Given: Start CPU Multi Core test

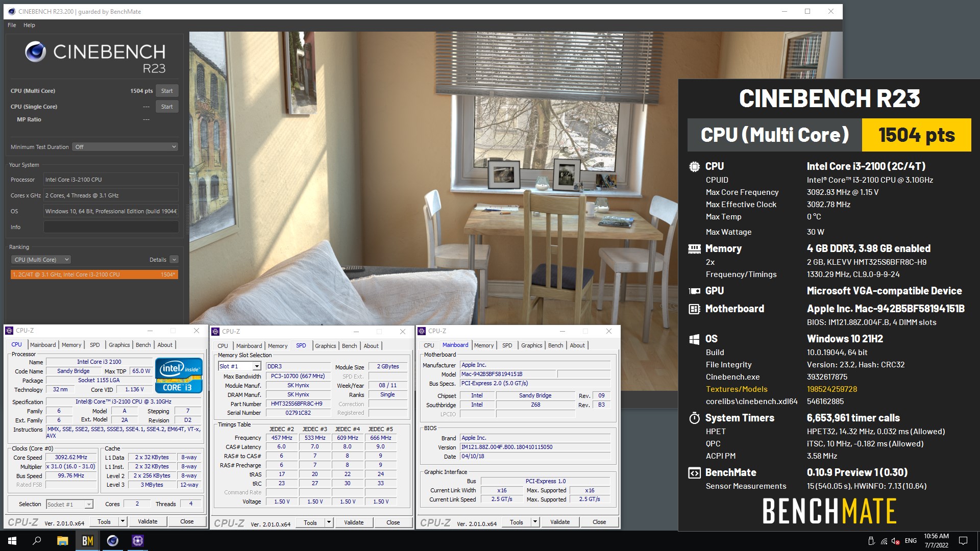Looking at the screenshot, I should pos(167,91).
